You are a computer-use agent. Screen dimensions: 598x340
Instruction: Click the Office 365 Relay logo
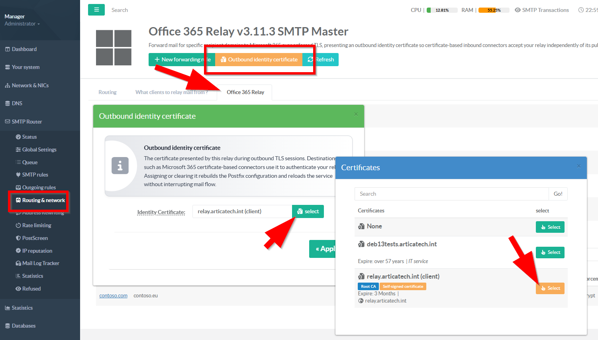pyautogui.click(x=114, y=47)
